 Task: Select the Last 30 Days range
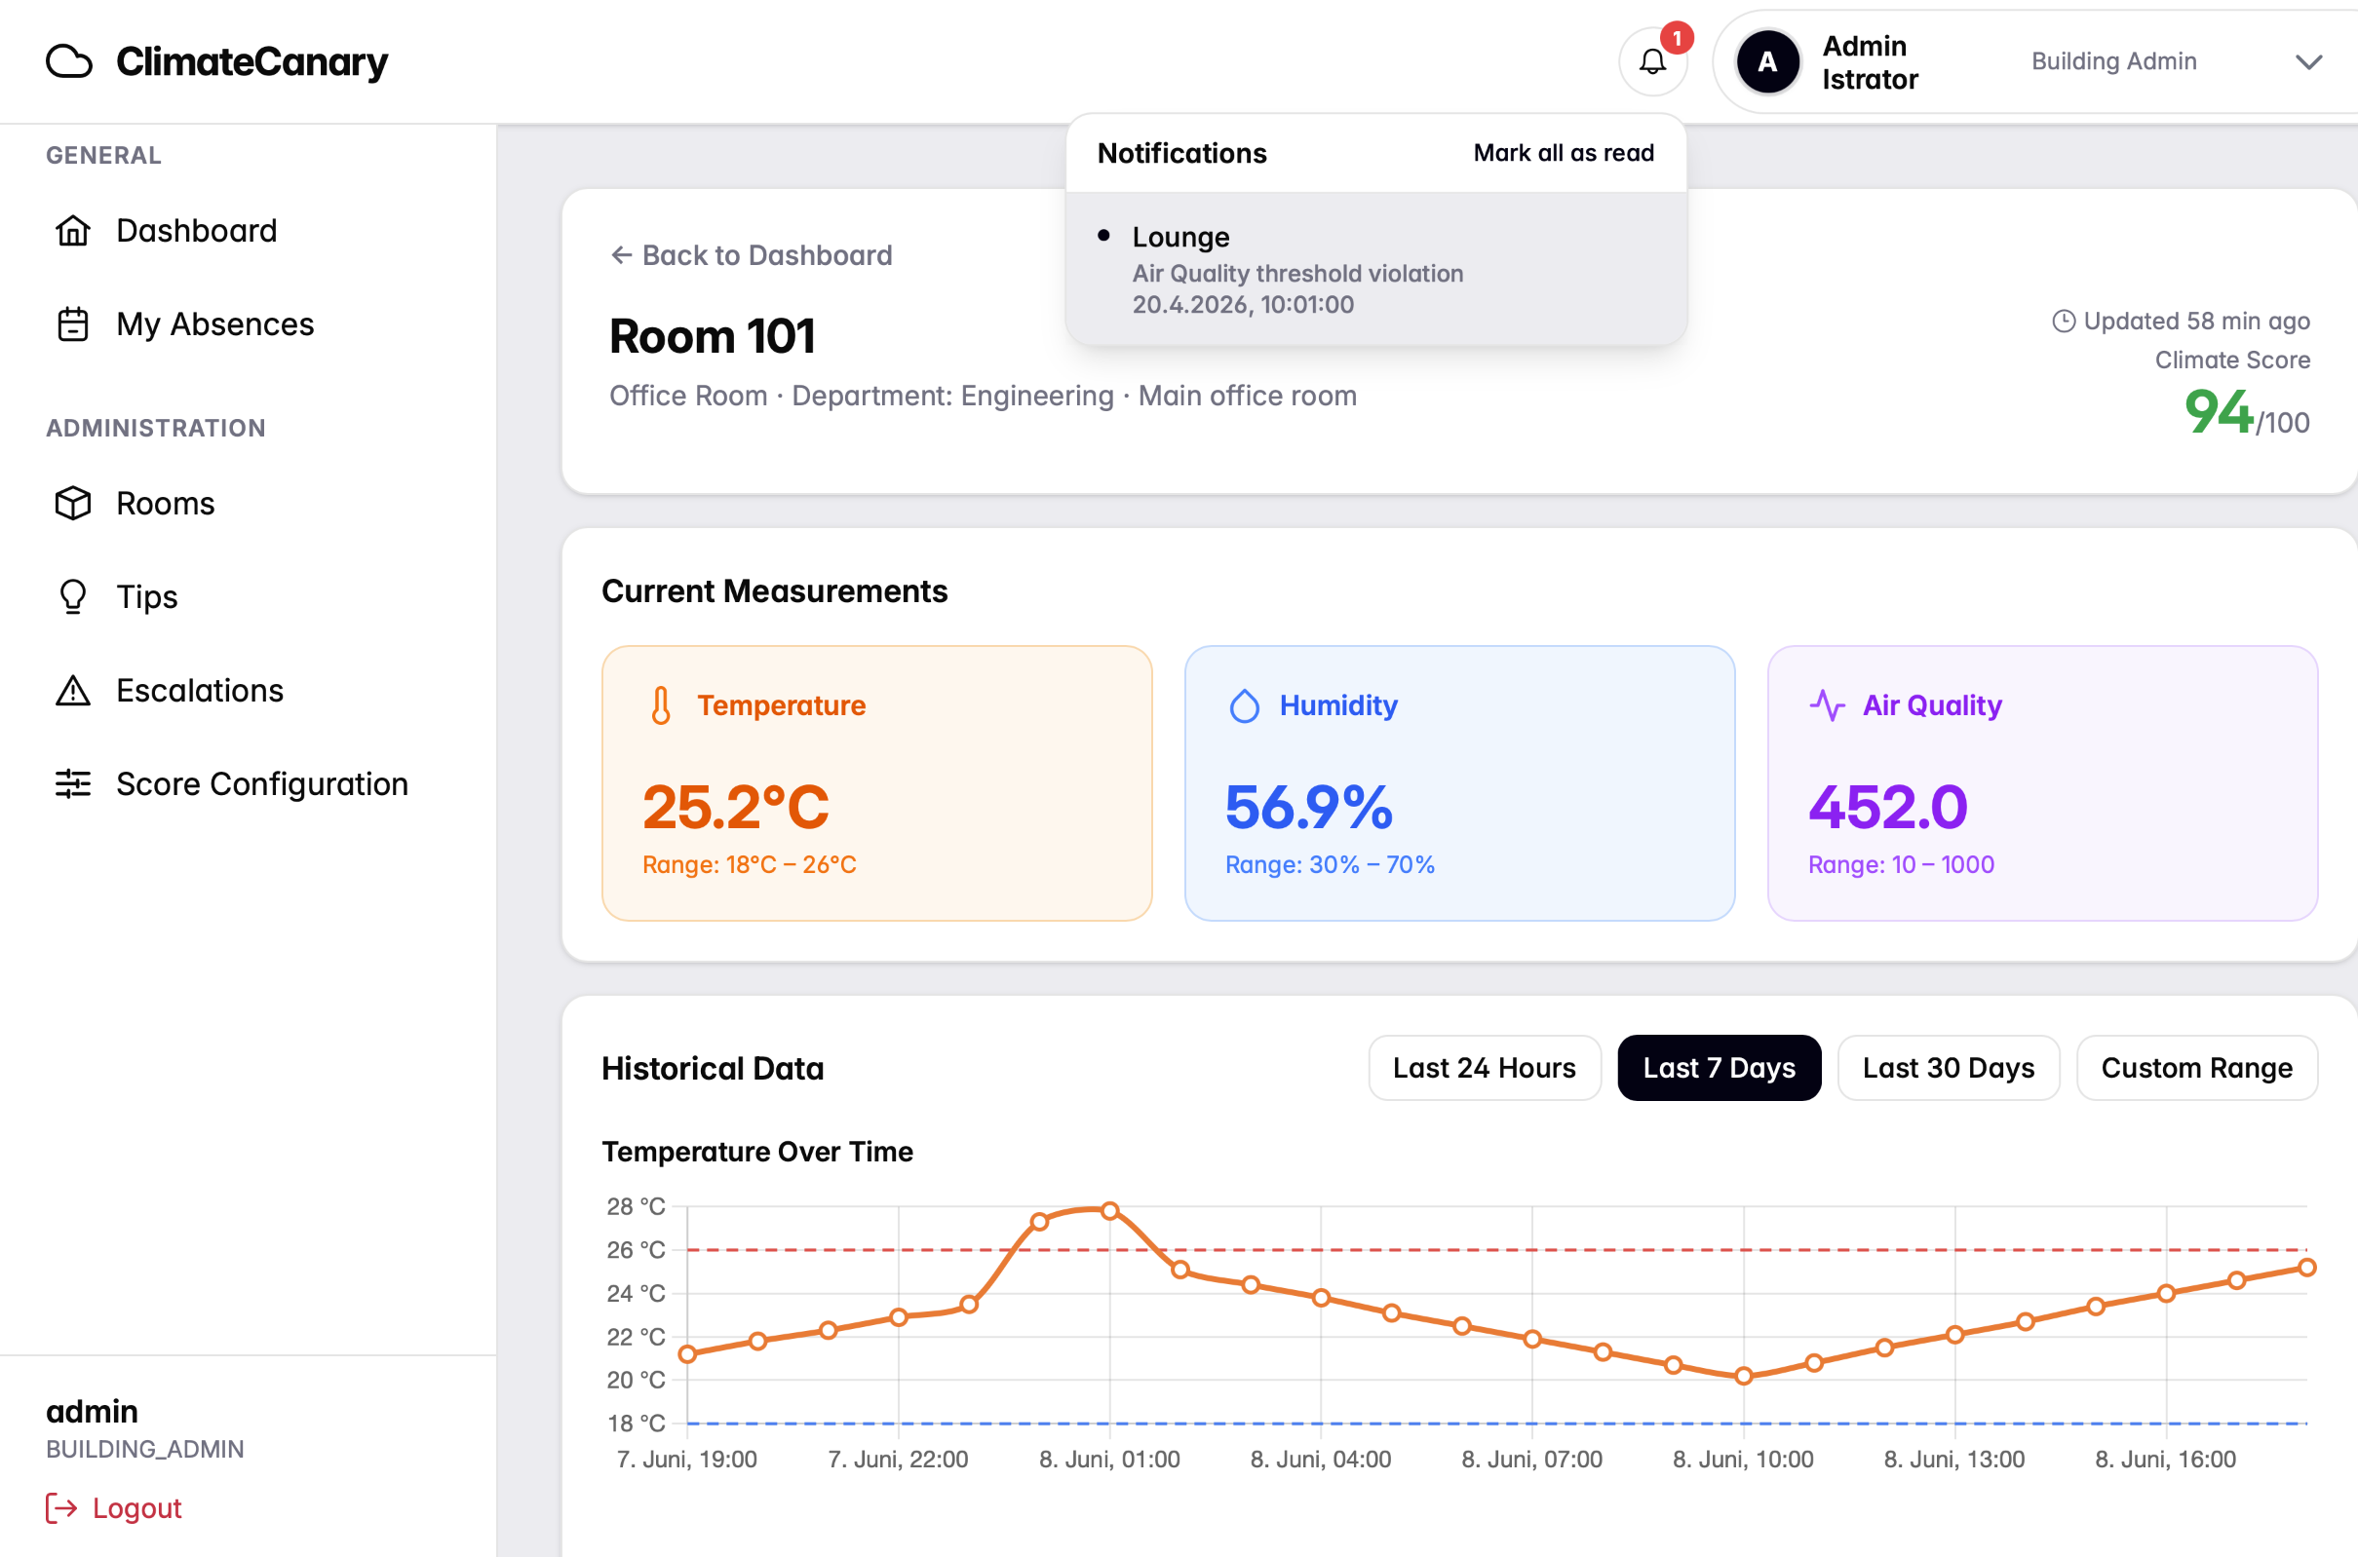tap(1948, 1068)
